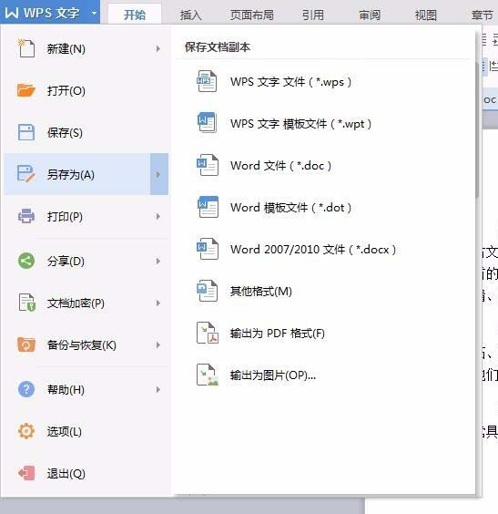The image size is (498, 514).
Task: Click the Other formats icon
Action: pyautogui.click(x=207, y=291)
